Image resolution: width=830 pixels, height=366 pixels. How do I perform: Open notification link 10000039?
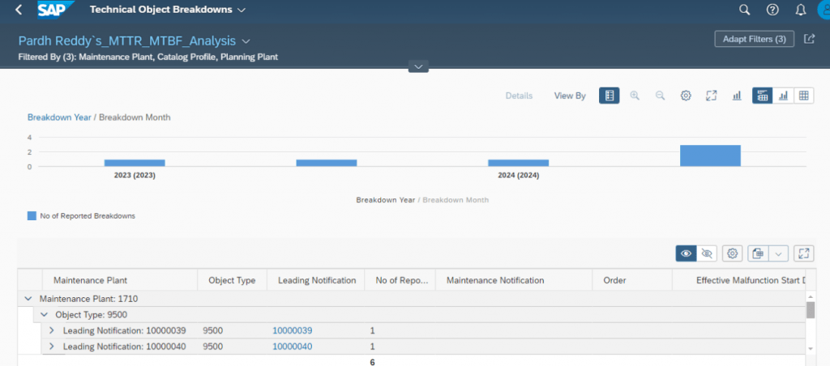(292, 330)
